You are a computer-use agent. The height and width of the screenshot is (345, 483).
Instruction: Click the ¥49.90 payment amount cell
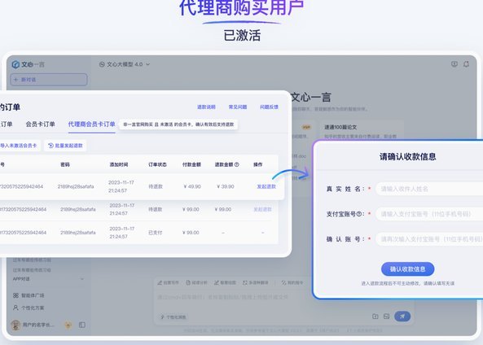point(192,186)
